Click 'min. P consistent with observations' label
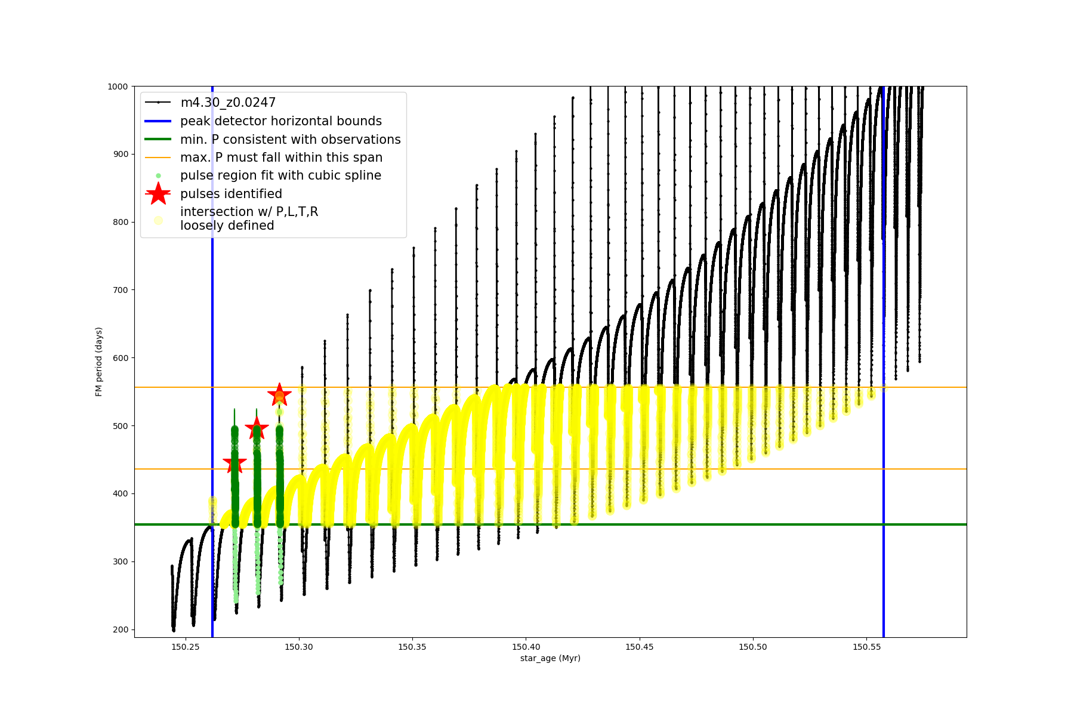Viewport: 1074px width, 716px height. pyautogui.click(x=290, y=139)
